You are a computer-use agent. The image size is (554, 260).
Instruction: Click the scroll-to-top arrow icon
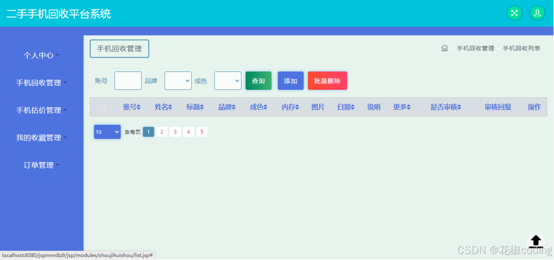536,241
